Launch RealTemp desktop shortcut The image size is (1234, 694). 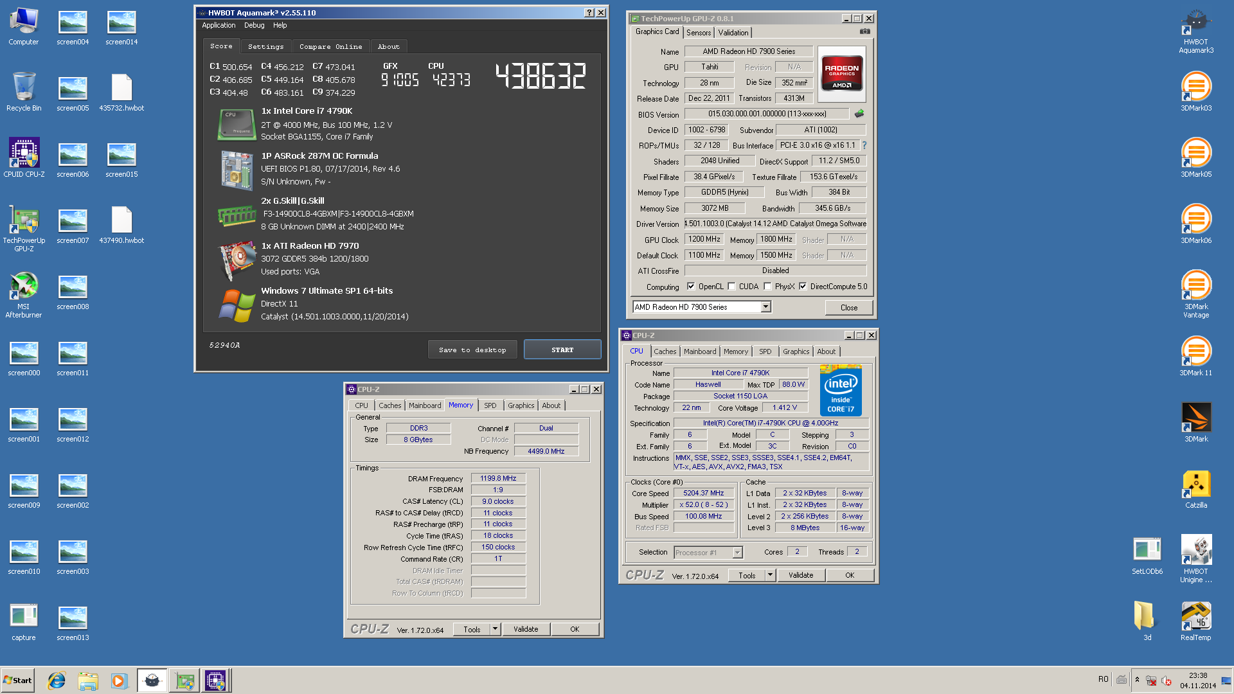(x=1196, y=622)
